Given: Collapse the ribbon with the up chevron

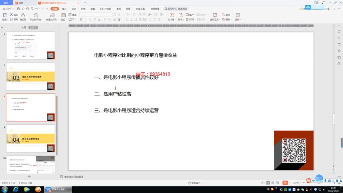Looking at the screenshot, I should tap(339, 9).
